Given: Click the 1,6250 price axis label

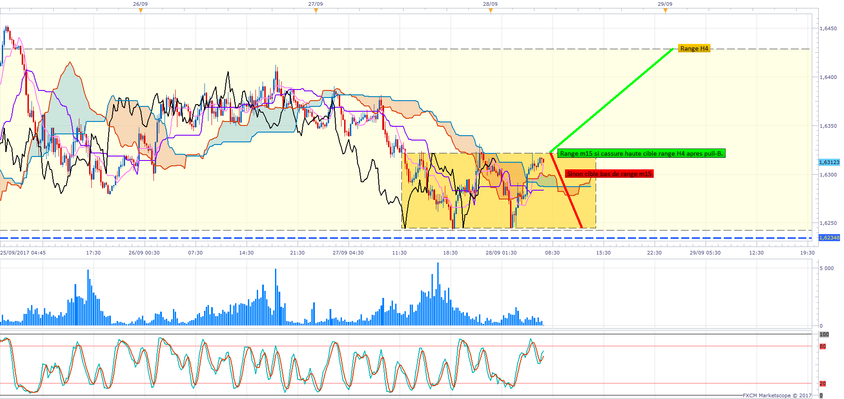Looking at the screenshot, I should (x=828, y=223).
